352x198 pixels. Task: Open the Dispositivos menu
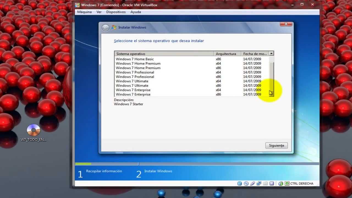pyautogui.click(x=116, y=12)
